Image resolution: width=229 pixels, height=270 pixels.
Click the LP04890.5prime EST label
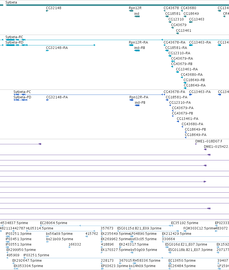click(143, 234)
